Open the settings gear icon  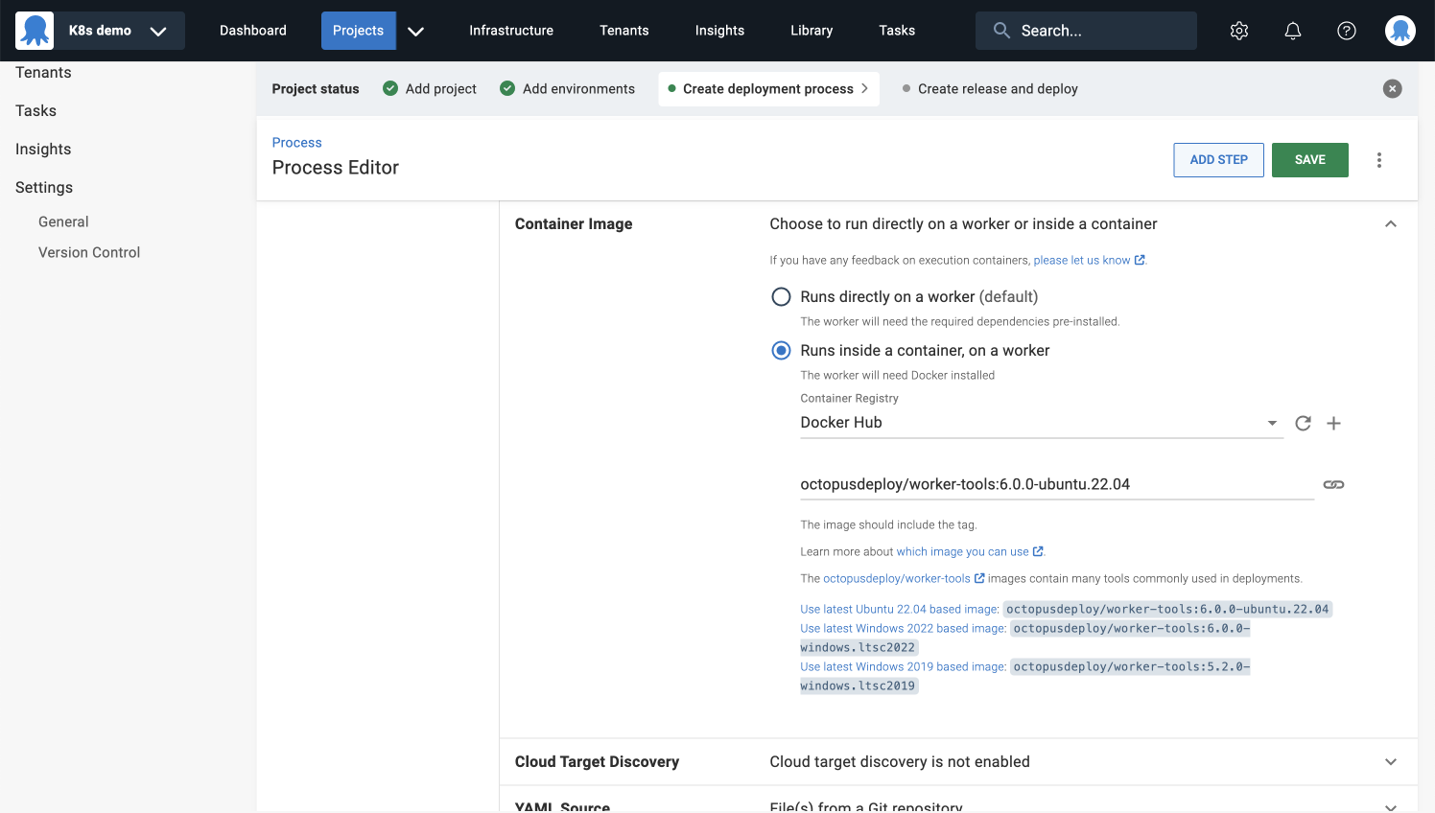click(1239, 31)
